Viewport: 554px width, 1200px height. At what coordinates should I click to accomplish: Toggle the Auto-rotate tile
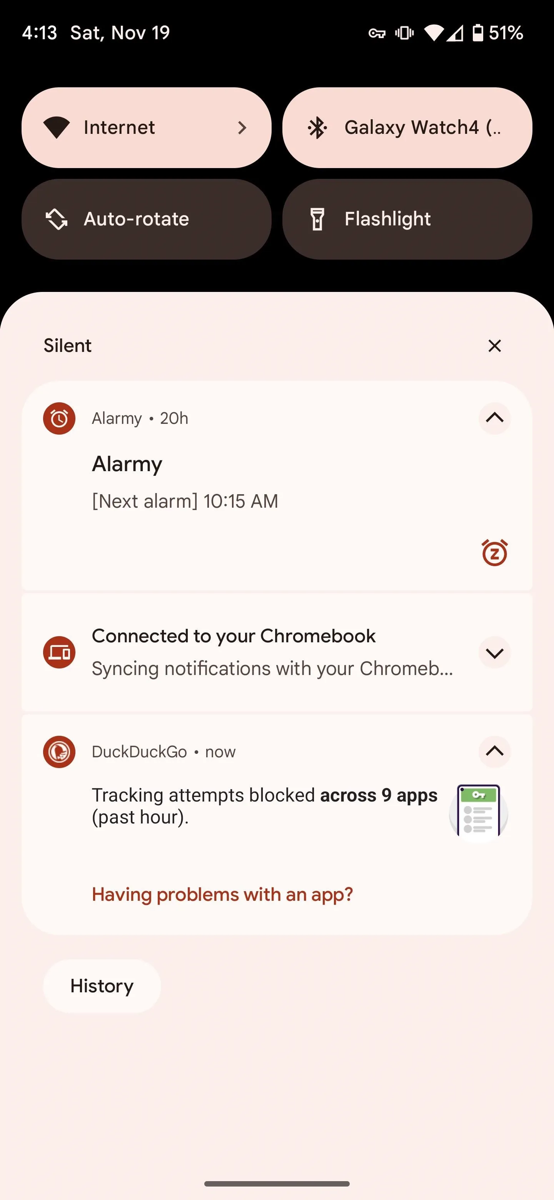pyautogui.click(x=146, y=219)
